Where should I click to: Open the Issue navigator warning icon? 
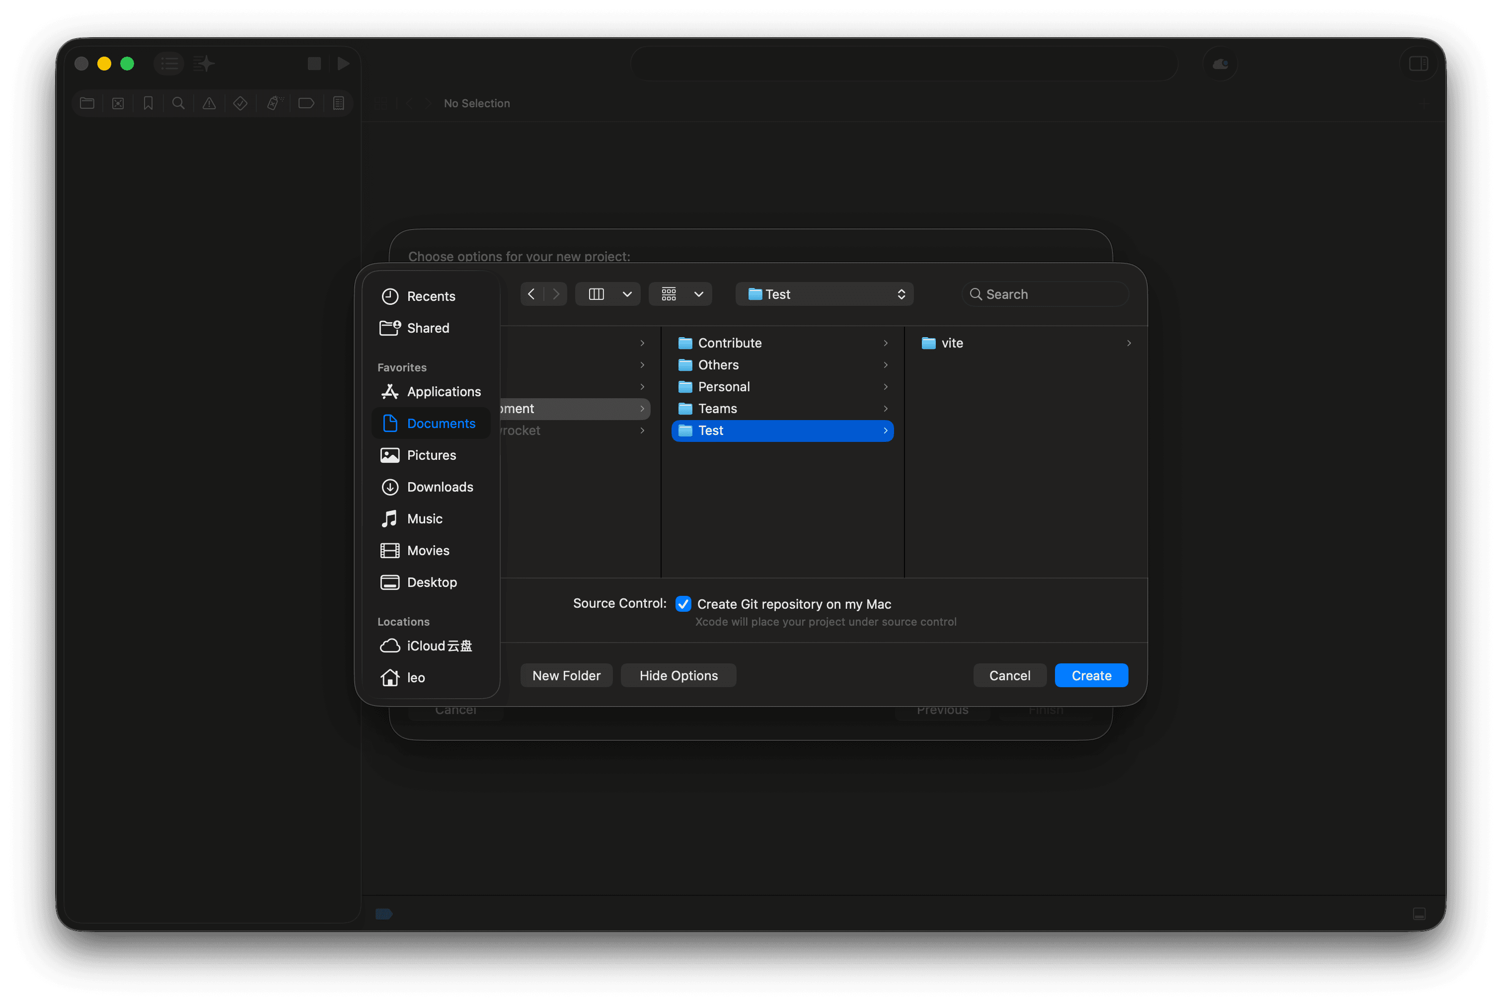point(209,103)
